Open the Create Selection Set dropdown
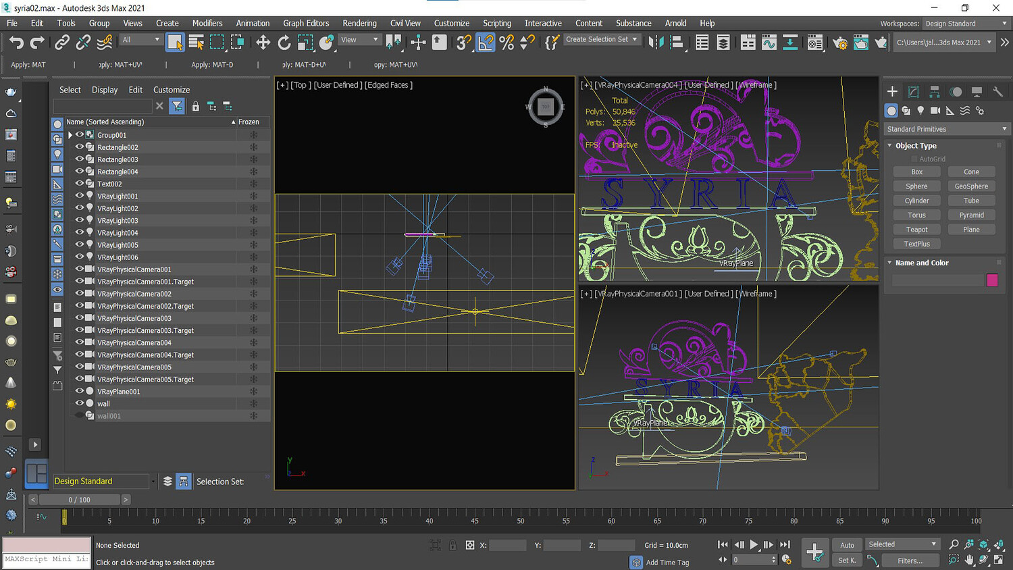Image resolution: width=1013 pixels, height=570 pixels. pos(601,40)
